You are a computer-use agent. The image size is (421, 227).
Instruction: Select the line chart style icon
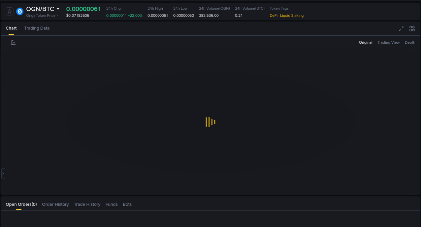pyautogui.click(x=13, y=42)
